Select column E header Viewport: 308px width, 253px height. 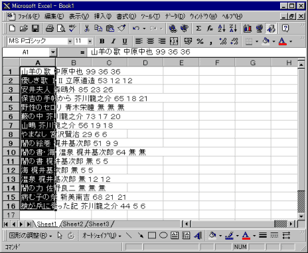point(181,63)
